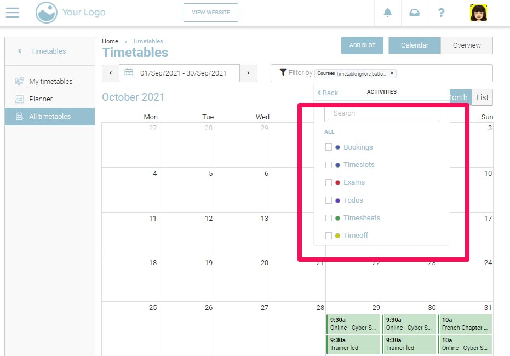This screenshot has width=510, height=356.
Task: Advance to next date range
Action: click(249, 73)
